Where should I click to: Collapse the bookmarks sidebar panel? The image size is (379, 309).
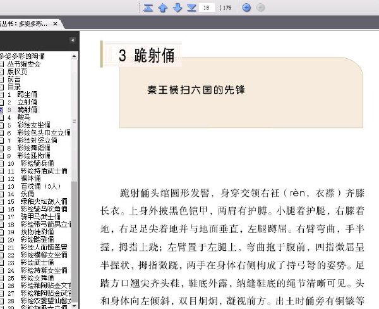(x=72, y=41)
